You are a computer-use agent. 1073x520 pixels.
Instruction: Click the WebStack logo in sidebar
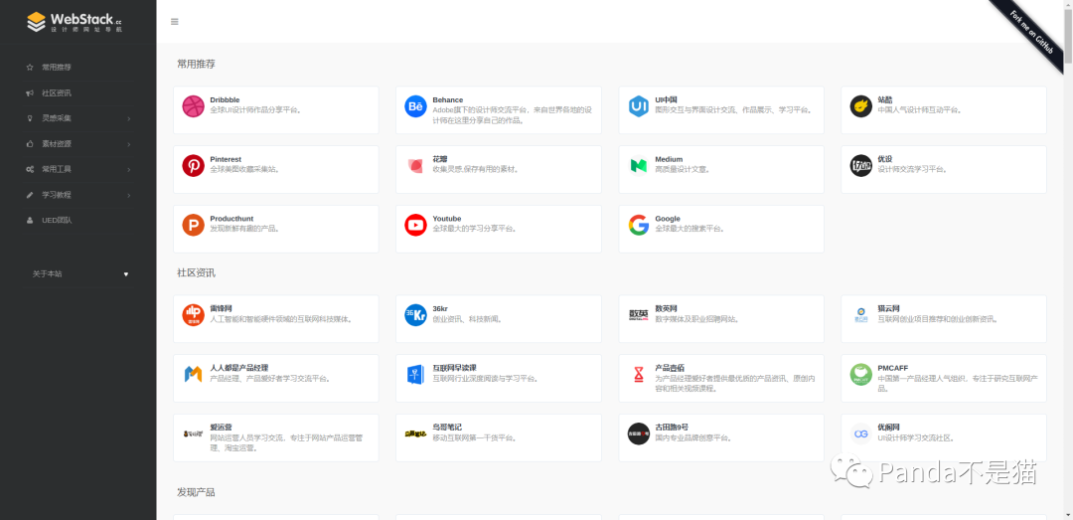(75, 22)
